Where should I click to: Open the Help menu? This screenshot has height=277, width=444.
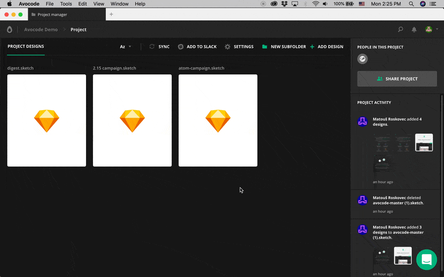(140, 4)
